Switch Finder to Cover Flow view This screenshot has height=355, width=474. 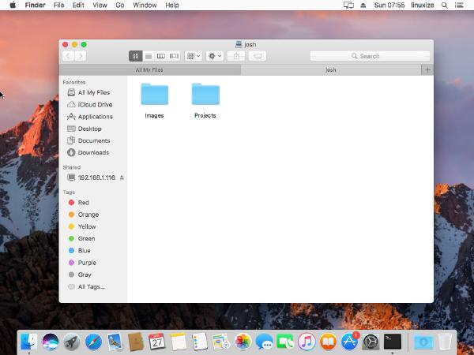[174, 56]
